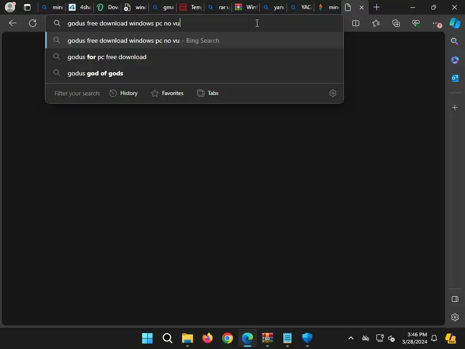Switch to the 'YAC' search tab
465x349 pixels.
click(x=301, y=7)
